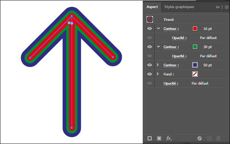This screenshot has height=144, width=230.
Task: Open the Aspect panel hamburger menu
Action: (227, 7)
